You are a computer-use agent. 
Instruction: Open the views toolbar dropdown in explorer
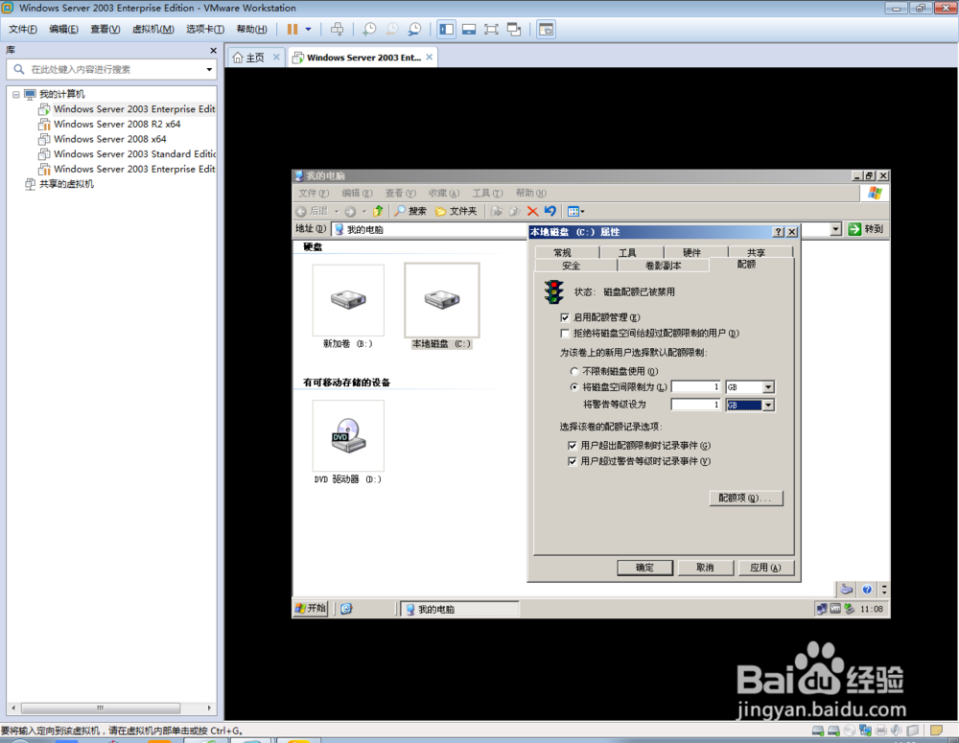[x=576, y=212]
